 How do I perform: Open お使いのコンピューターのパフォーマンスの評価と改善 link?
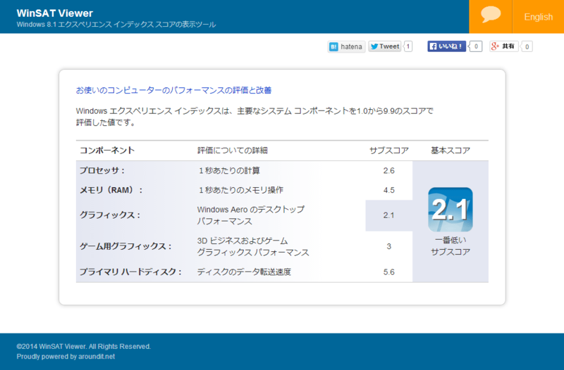[x=173, y=90]
